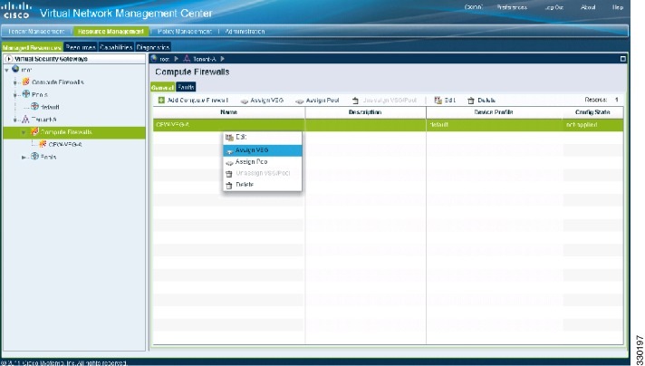Select top-level Compute Firewalls tree item

tap(58, 82)
